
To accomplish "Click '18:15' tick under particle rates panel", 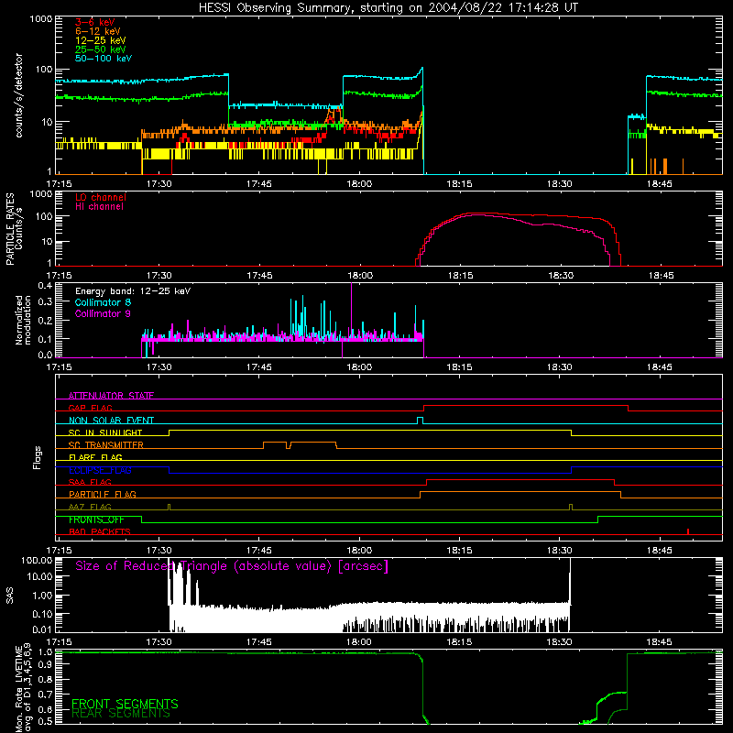I will click(x=461, y=276).
